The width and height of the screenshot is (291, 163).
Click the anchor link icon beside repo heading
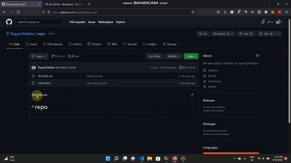tap(33, 107)
